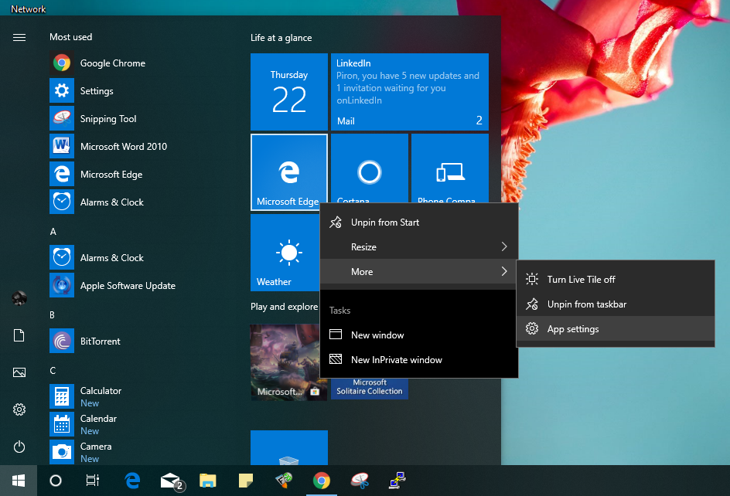
Task: Click the Network desktop icon label
Action: tap(29, 8)
